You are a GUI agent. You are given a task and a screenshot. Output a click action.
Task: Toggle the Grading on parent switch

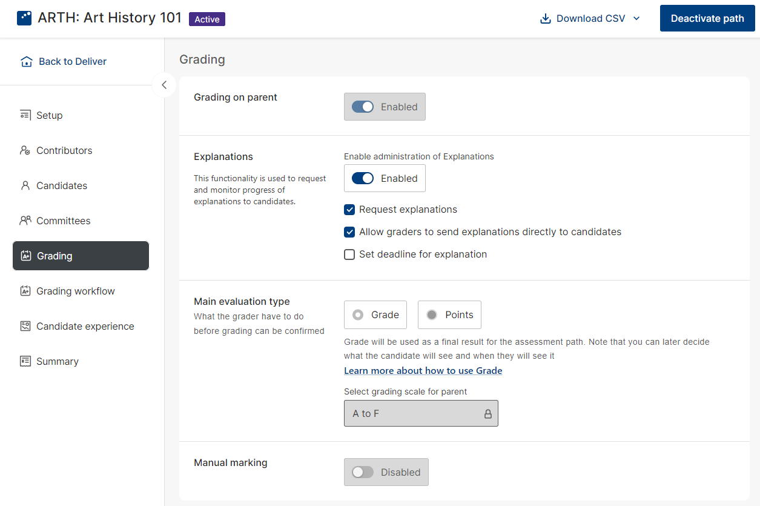pos(363,107)
